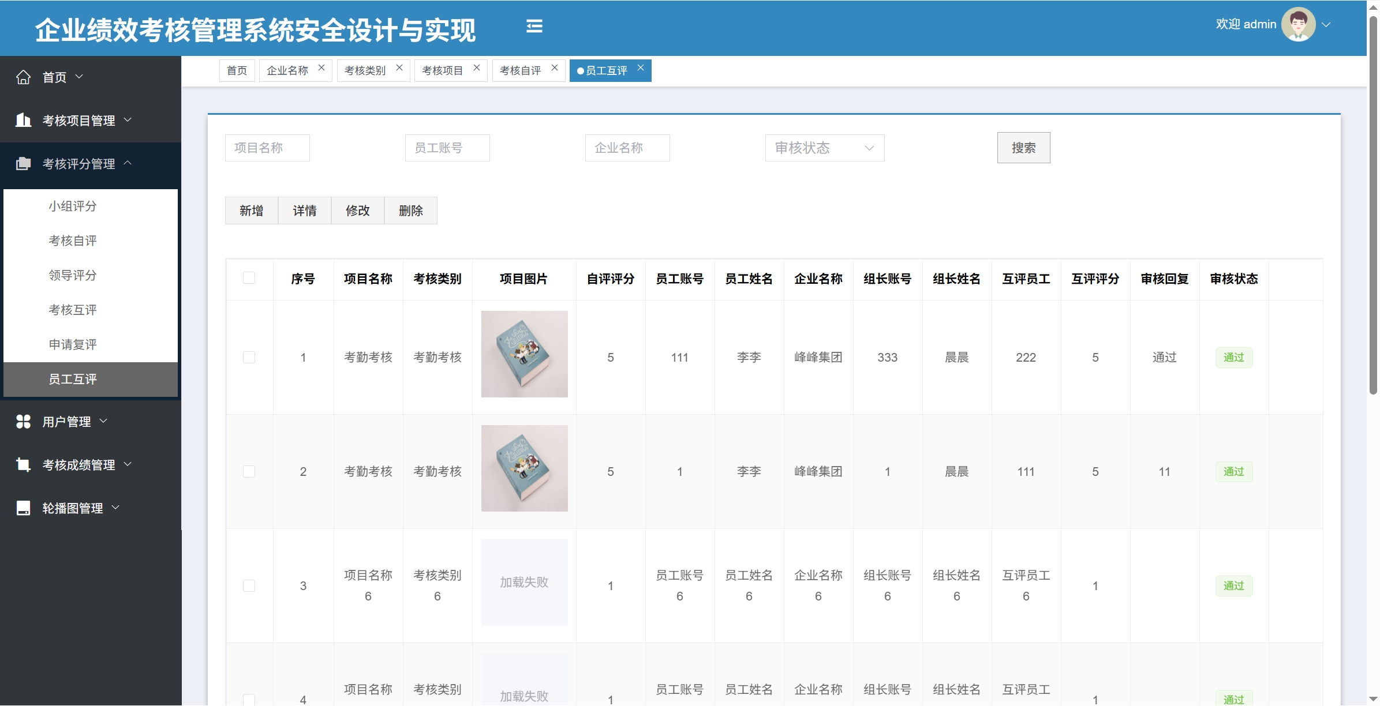The height and width of the screenshot is (706, 1380).
Task: Focus the 项目名称 search field
Action: (267, 148)
